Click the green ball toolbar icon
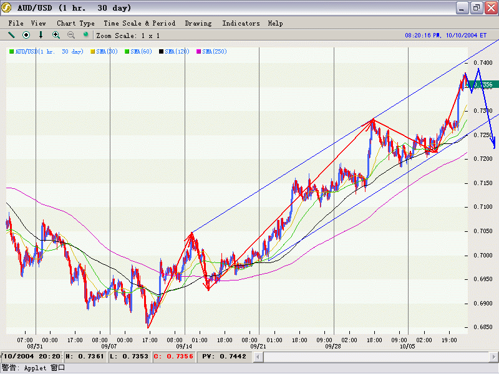Viewport: 499px width, 374px height. (x=86, y=36)
